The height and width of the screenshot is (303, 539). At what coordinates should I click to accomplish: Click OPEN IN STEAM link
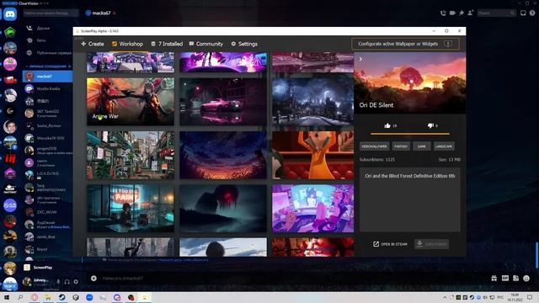(390, 244)
